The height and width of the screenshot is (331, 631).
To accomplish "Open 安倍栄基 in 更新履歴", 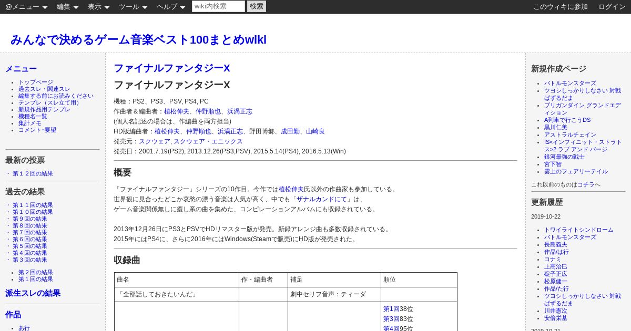I will click(x=556, y=318).
